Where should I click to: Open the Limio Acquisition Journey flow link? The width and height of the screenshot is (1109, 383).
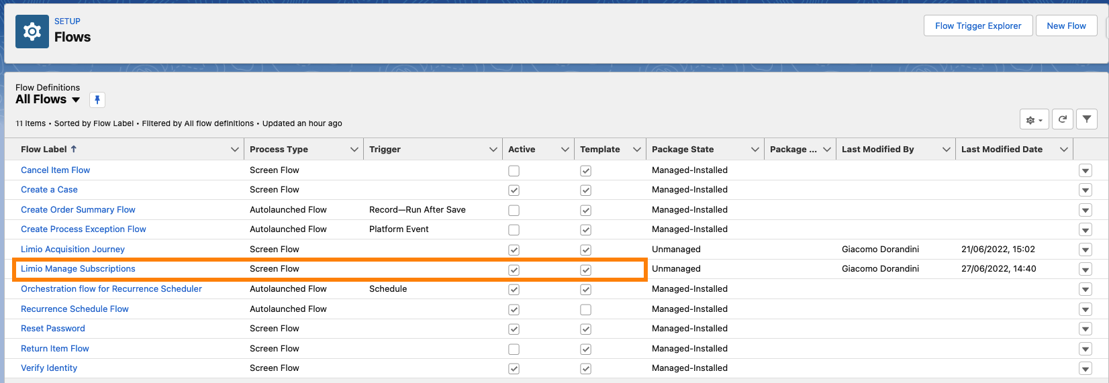[73, 250]
